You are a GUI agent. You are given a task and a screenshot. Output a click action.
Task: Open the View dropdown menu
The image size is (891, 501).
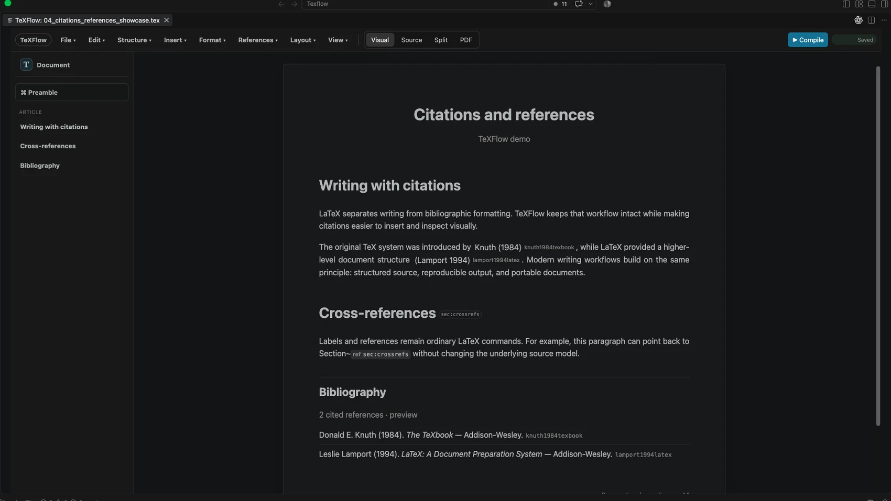[x=338, y=40]
